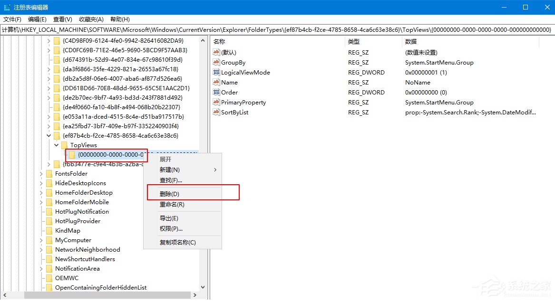The height and width of the screenshot is (301, 555).
Task: Click the (默认) default value icon
Action: [216, 52]
